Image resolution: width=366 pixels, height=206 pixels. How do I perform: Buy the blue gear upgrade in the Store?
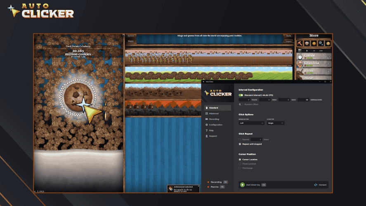(321, 43)
